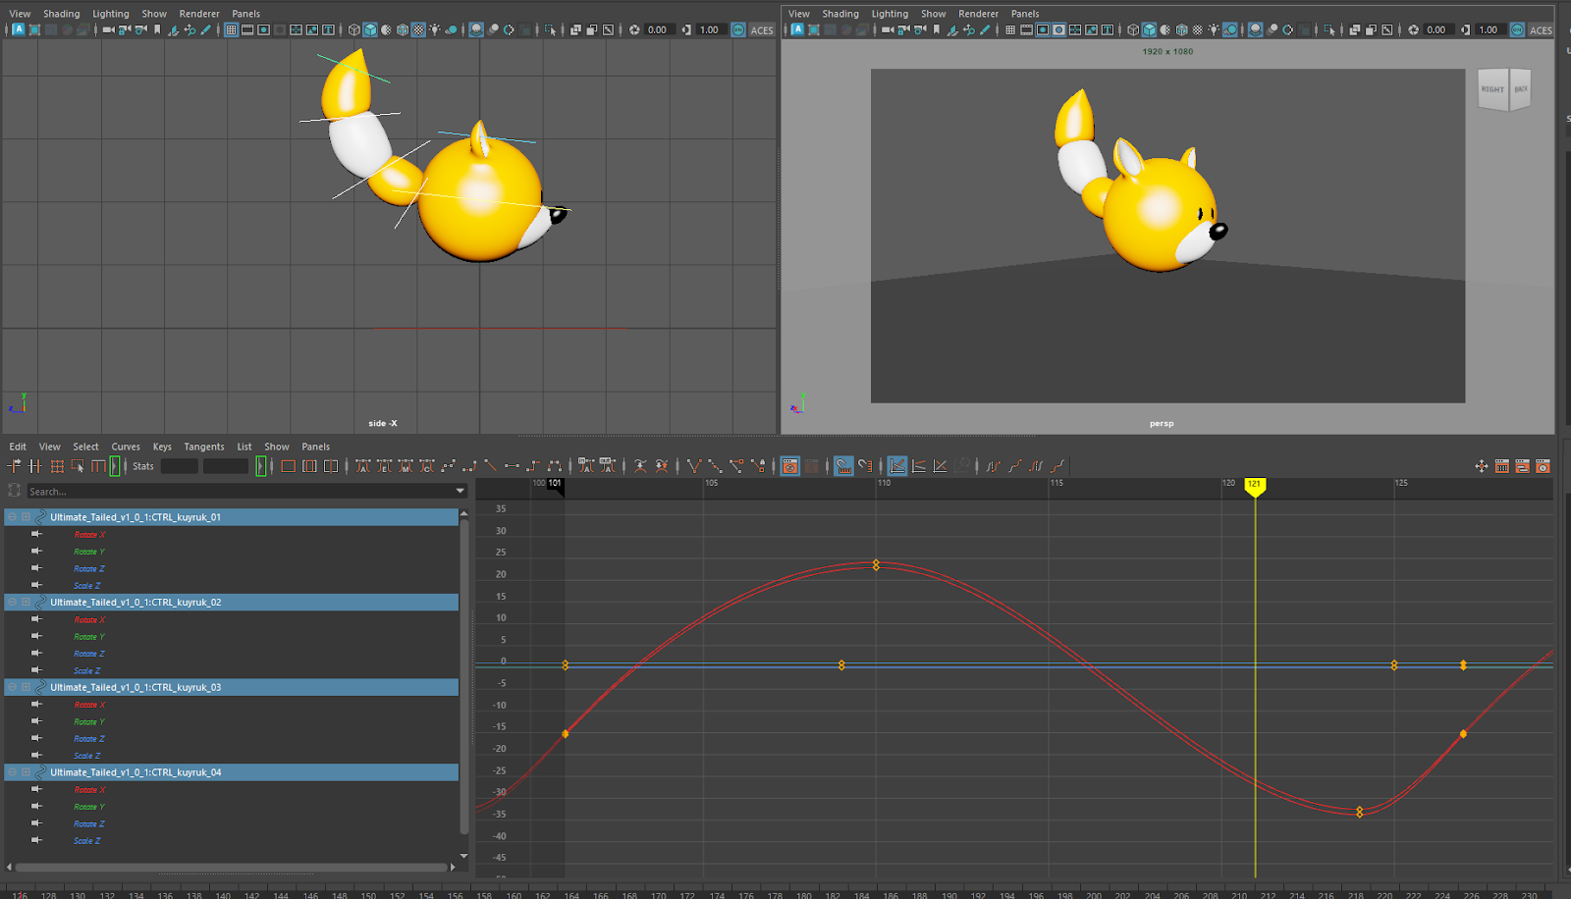This screenshot has width=1571, height=899.
Task: Click the ACES button in side view toolbar
Action: pyautogui.click(x=762, y=29)
